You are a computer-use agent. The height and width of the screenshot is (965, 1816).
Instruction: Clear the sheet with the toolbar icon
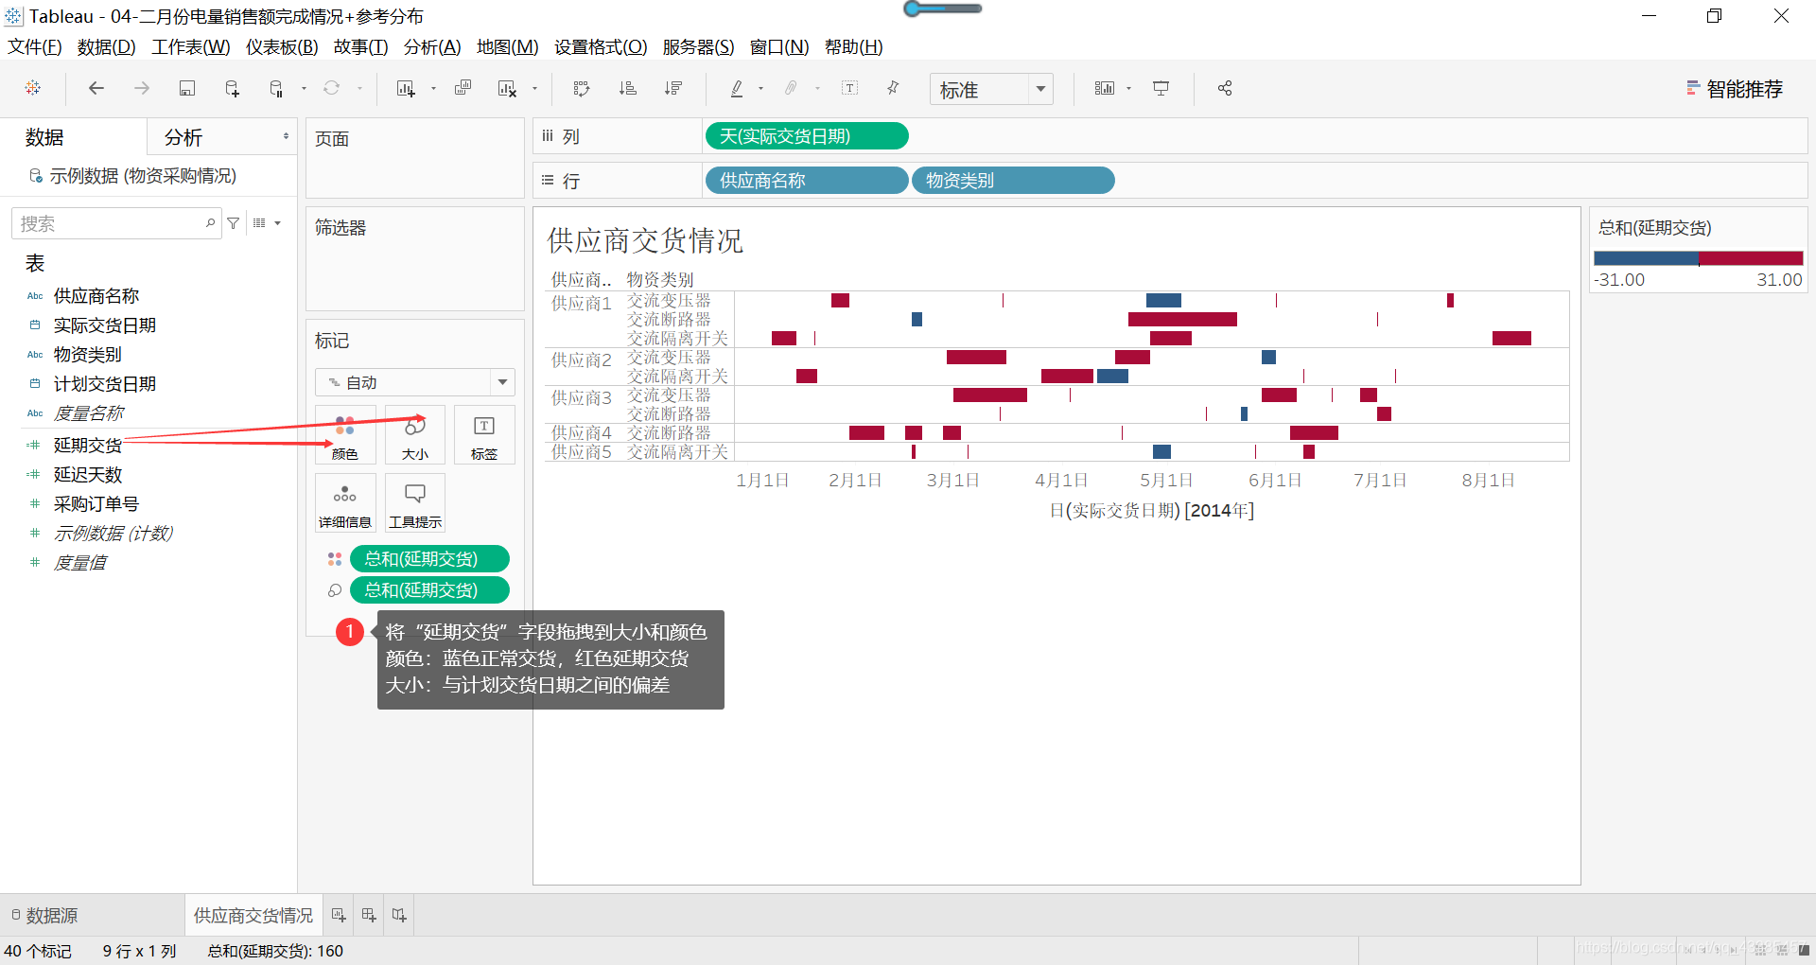tap(507, 88)
